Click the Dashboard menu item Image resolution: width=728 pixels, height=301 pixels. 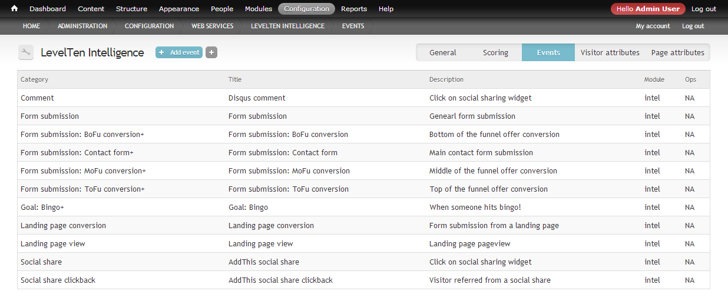48,9
